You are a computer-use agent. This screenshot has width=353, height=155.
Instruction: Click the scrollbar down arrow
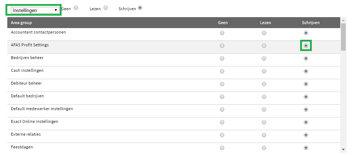point(343,150)
